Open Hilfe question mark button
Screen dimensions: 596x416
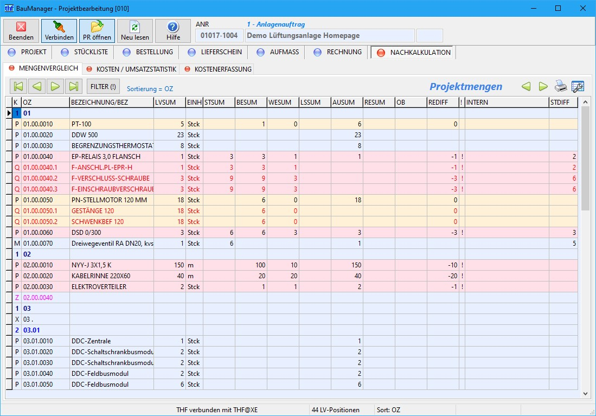tap(173, 31)
